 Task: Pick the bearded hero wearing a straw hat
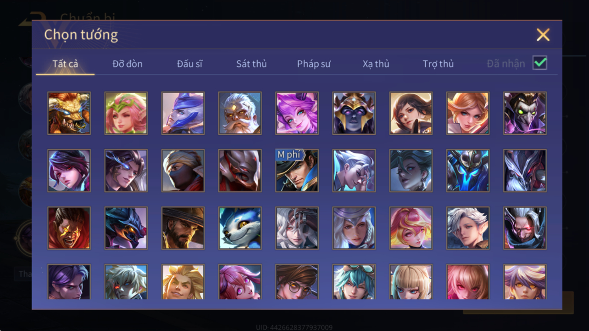(183, 228)
